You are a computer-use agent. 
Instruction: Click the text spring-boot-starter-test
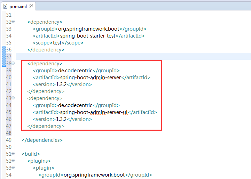(x=88, y=36)
